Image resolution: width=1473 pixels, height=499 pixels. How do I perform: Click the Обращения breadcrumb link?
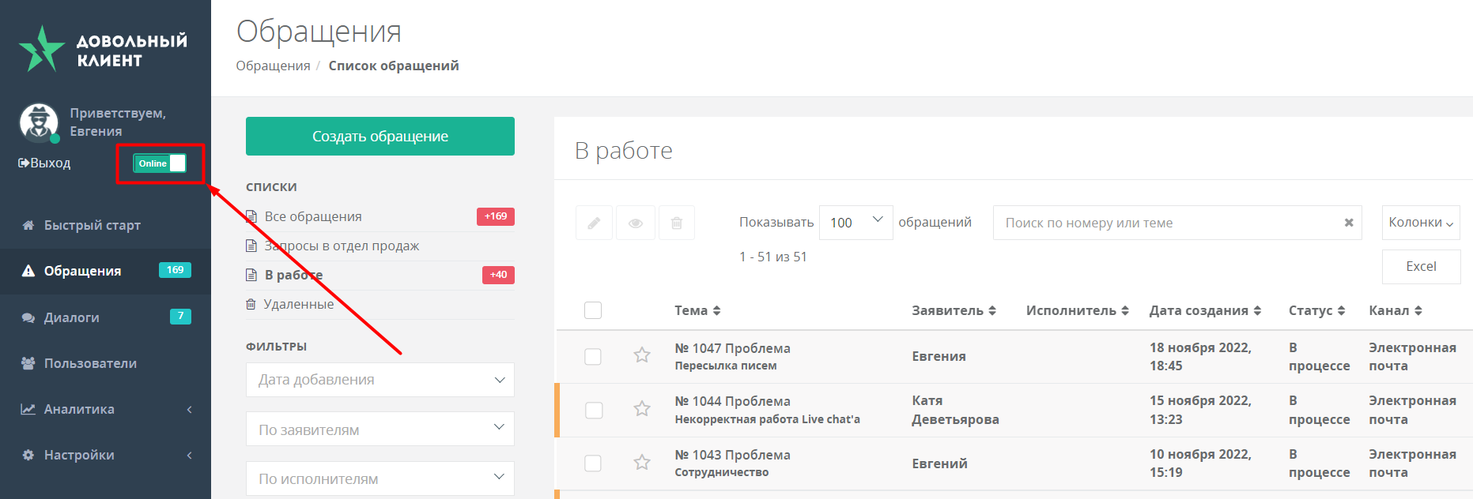(273, 66)
